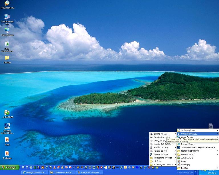Select the Θέσεις δικτύου desktop icon
Viewport: 219px width, 175px height.
[x=7, y=32]
